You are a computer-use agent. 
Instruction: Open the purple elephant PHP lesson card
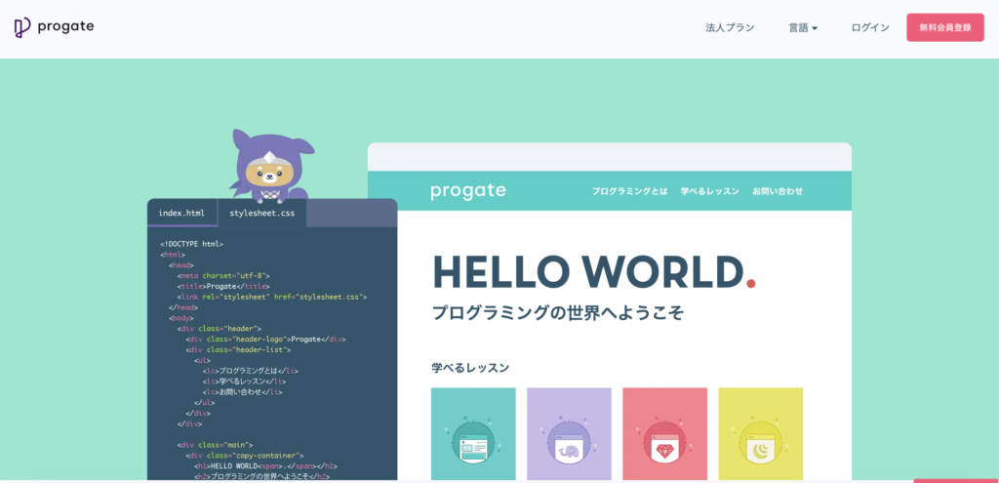tap(569, 434)
